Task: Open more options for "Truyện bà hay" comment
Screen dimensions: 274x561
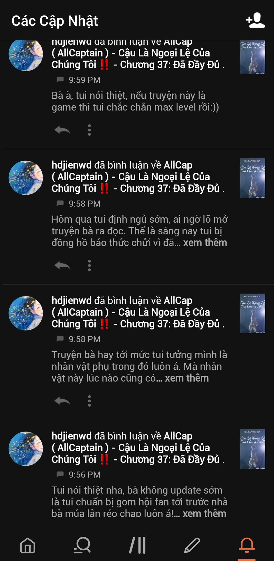Action: tap(89, 401)
